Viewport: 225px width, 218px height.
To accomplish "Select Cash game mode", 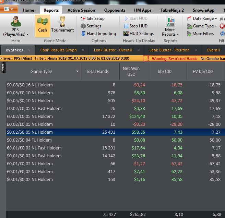I will coord(43,26).
